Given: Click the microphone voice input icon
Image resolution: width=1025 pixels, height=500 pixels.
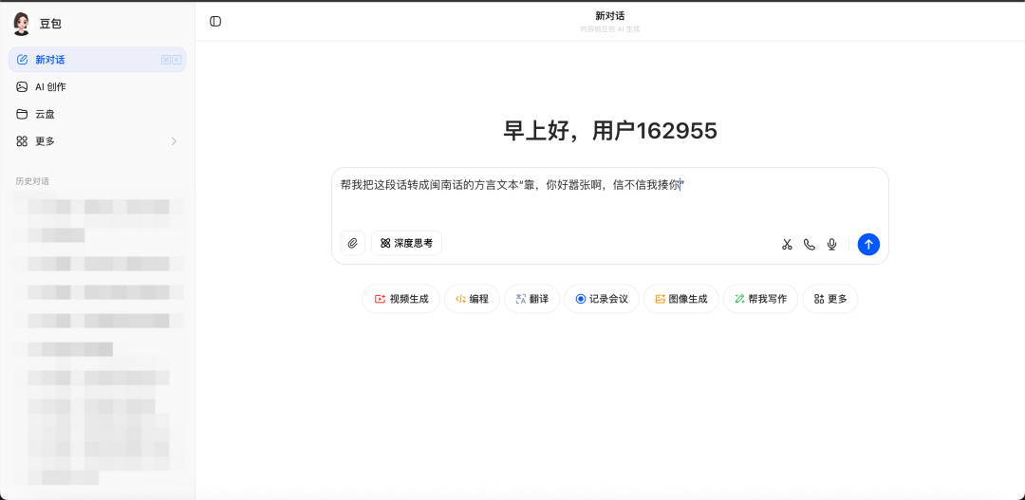Looking at the screenshot, I should (831, 245).
